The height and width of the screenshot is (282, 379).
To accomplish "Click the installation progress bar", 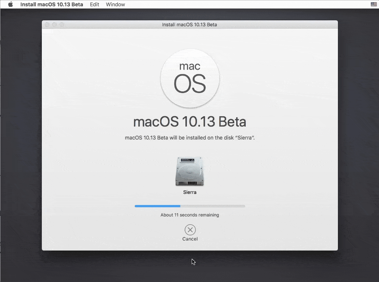I will coord(190,206).
